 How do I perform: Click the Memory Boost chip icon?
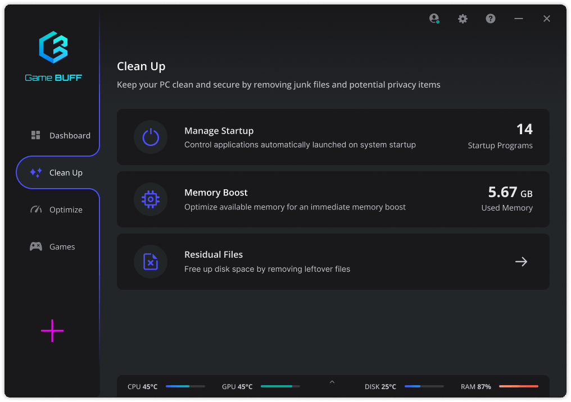(151, 199)
